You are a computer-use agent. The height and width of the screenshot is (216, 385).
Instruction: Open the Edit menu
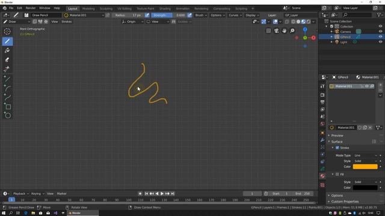pos(19,8)
